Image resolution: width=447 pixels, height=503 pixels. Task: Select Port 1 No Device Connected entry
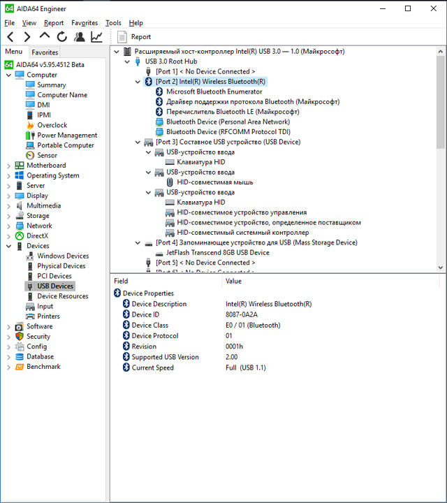(205, 71)
